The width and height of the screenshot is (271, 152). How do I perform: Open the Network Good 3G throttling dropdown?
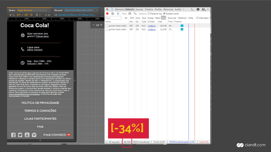tap(80, 10)
